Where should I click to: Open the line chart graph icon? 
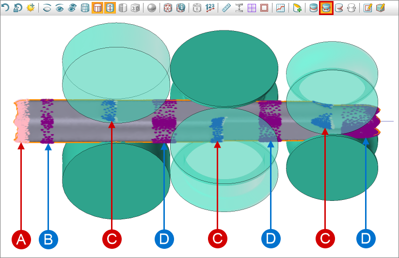click(280, 8)
